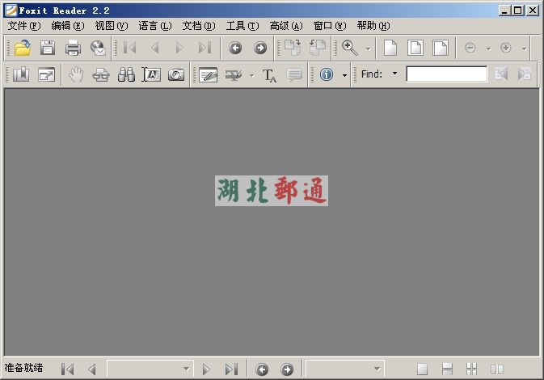The width and height of the screenshot is (544, 380).
Task: Click the Save floppy disk icon
Action: pos(48,48)
